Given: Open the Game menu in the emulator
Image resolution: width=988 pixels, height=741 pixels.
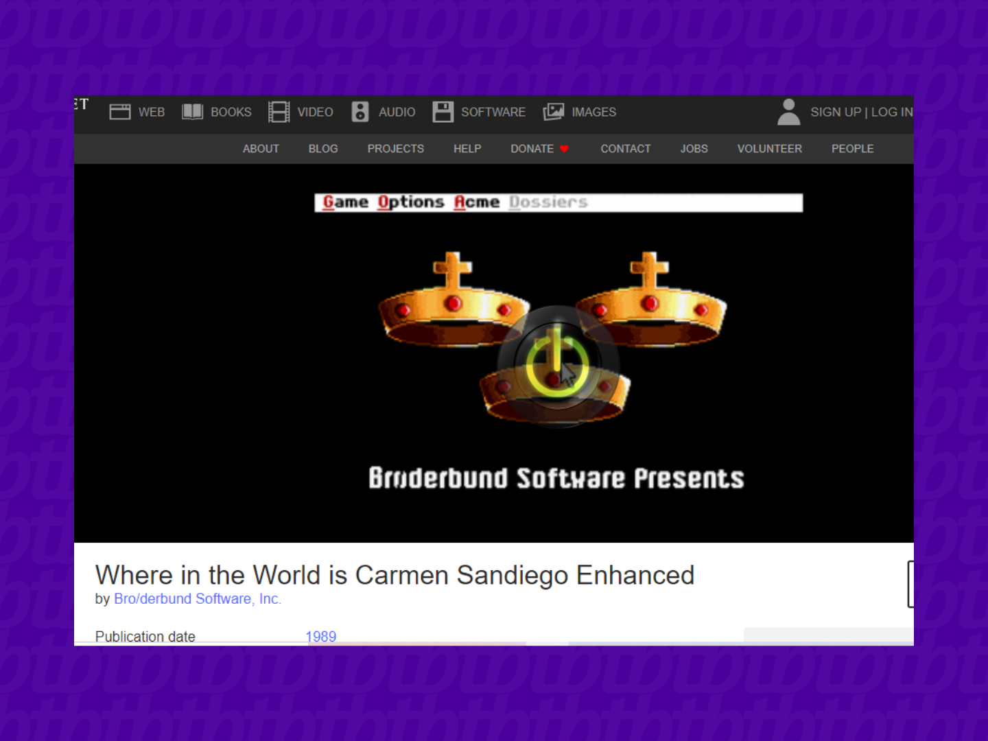Looking at the screenshot, I should [346, 202].
